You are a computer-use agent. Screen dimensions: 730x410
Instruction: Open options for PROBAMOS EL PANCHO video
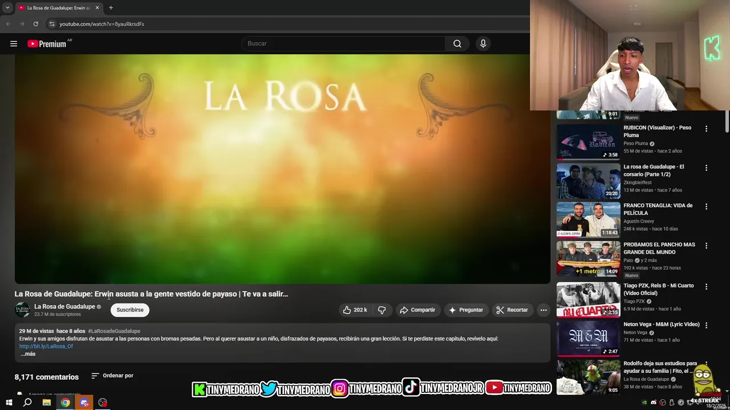pyautogui.click(x=706, y=246)
